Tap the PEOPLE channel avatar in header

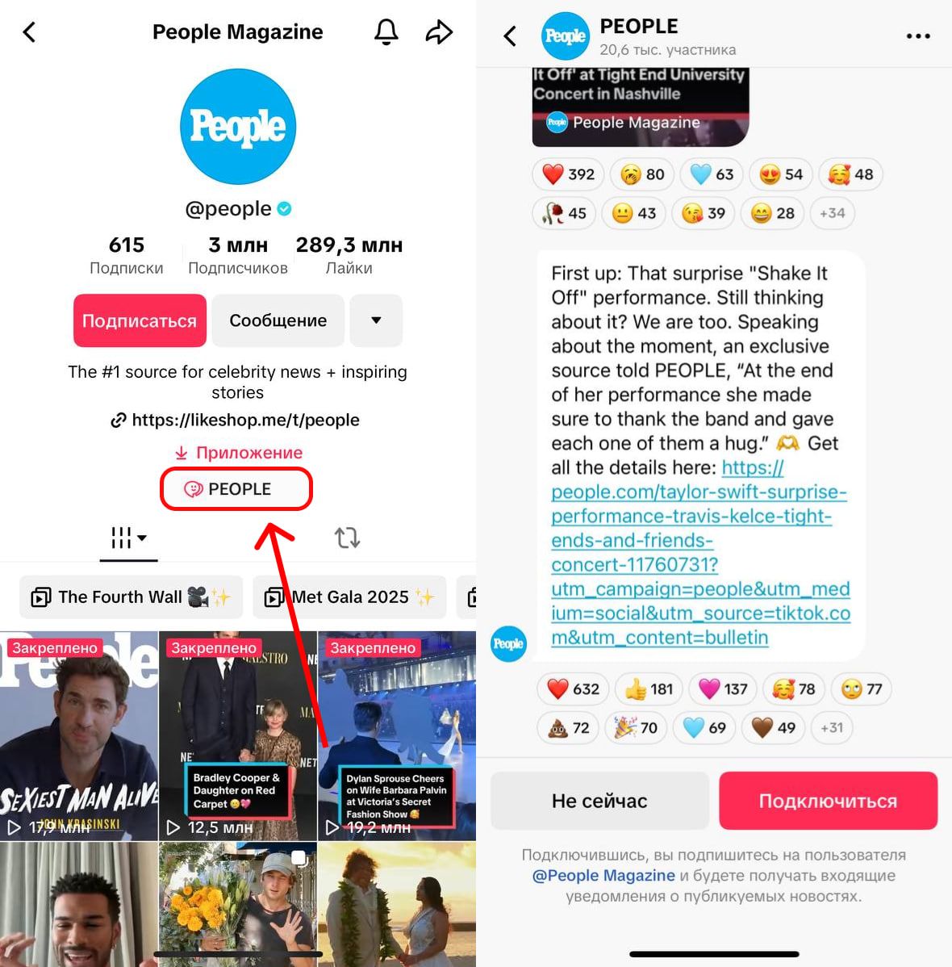[x=566, y=36]
